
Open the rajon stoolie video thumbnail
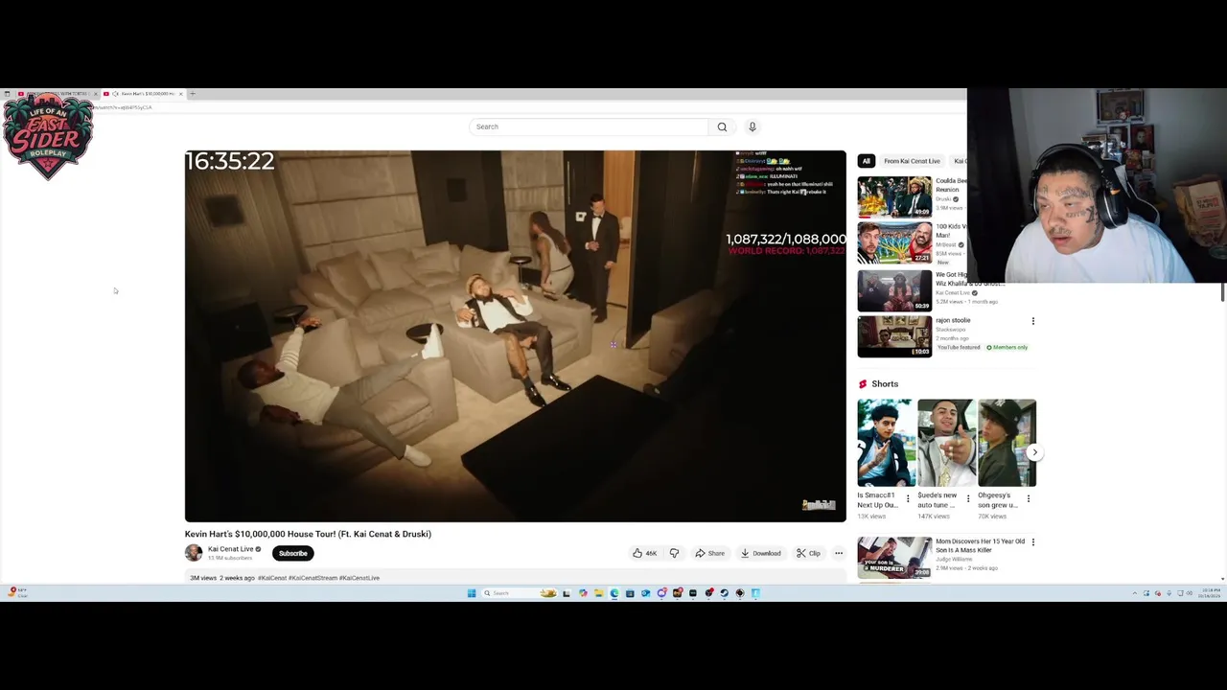pos(894,336)
